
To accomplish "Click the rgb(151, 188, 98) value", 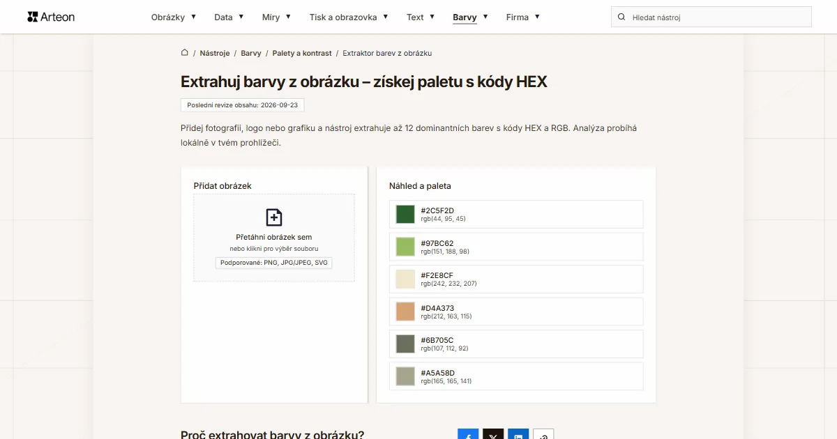I will pos(445,252).
